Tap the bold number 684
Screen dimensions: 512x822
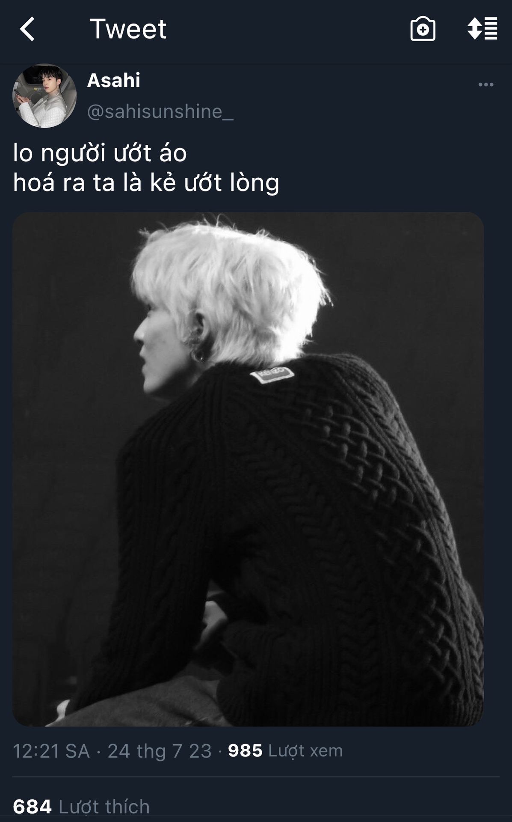pyautogui.click(x=33, y=807)
